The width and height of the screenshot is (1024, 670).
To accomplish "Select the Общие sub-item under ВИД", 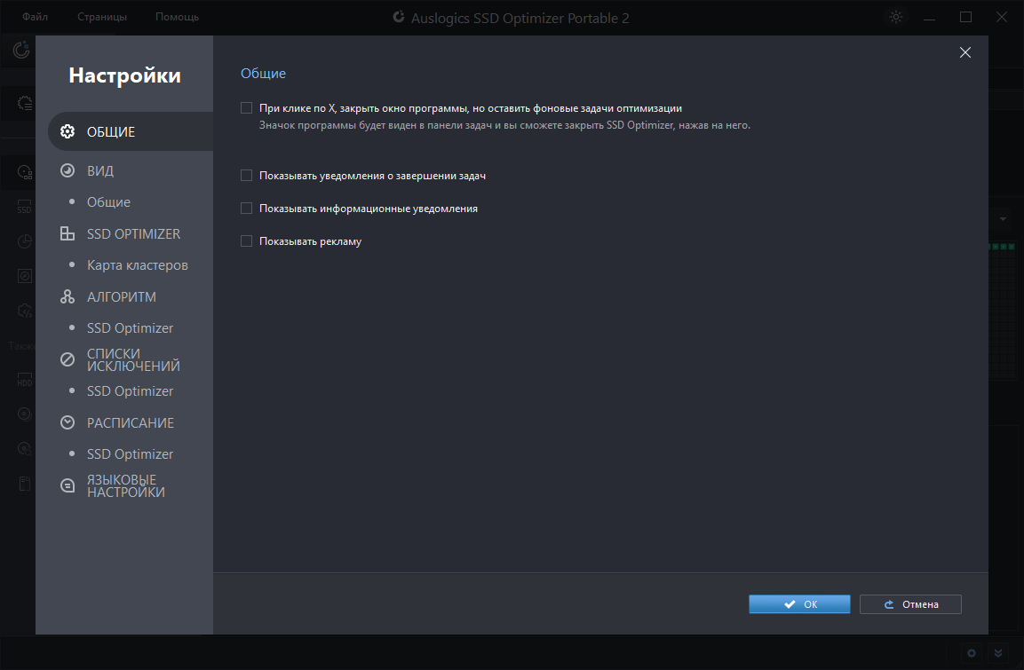I will (x=108, y=202).
